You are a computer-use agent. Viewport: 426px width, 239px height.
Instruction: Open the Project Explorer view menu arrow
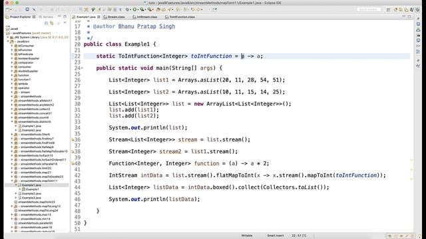tap(65, 23)
